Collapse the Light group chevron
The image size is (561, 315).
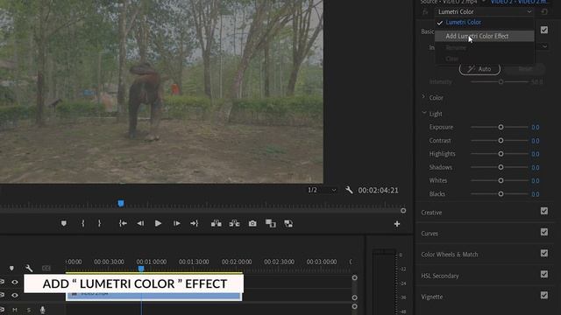pyautogui.click(x=424, y=113)
